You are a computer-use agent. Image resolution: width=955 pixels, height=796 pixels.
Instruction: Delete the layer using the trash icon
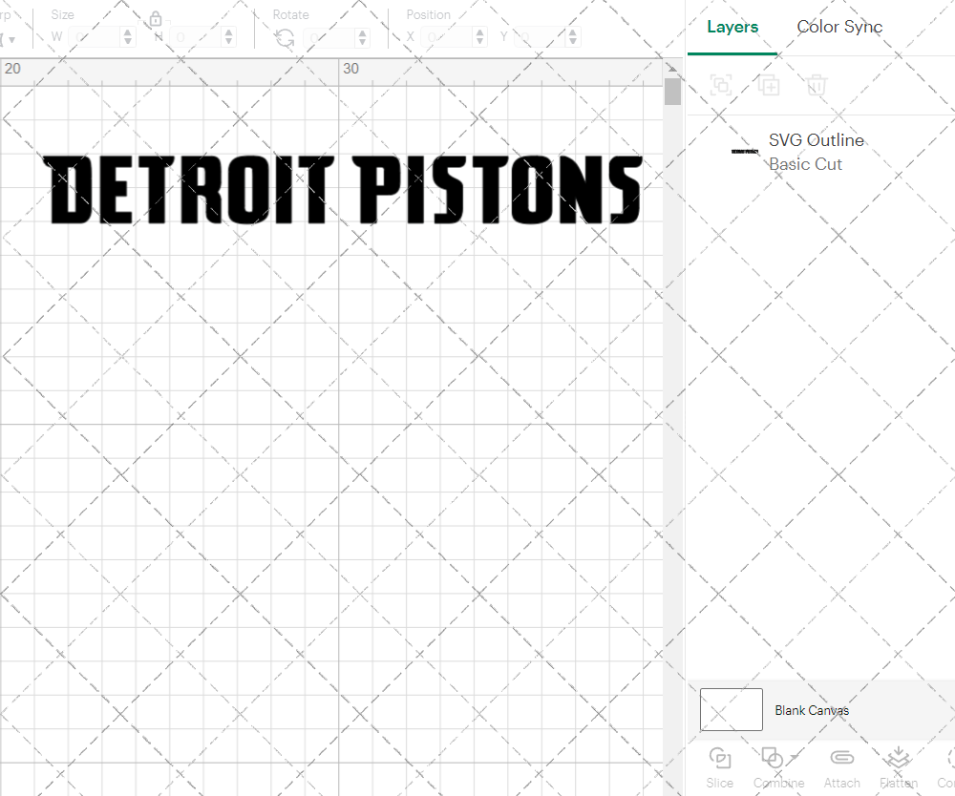click(x=817, y=85)
